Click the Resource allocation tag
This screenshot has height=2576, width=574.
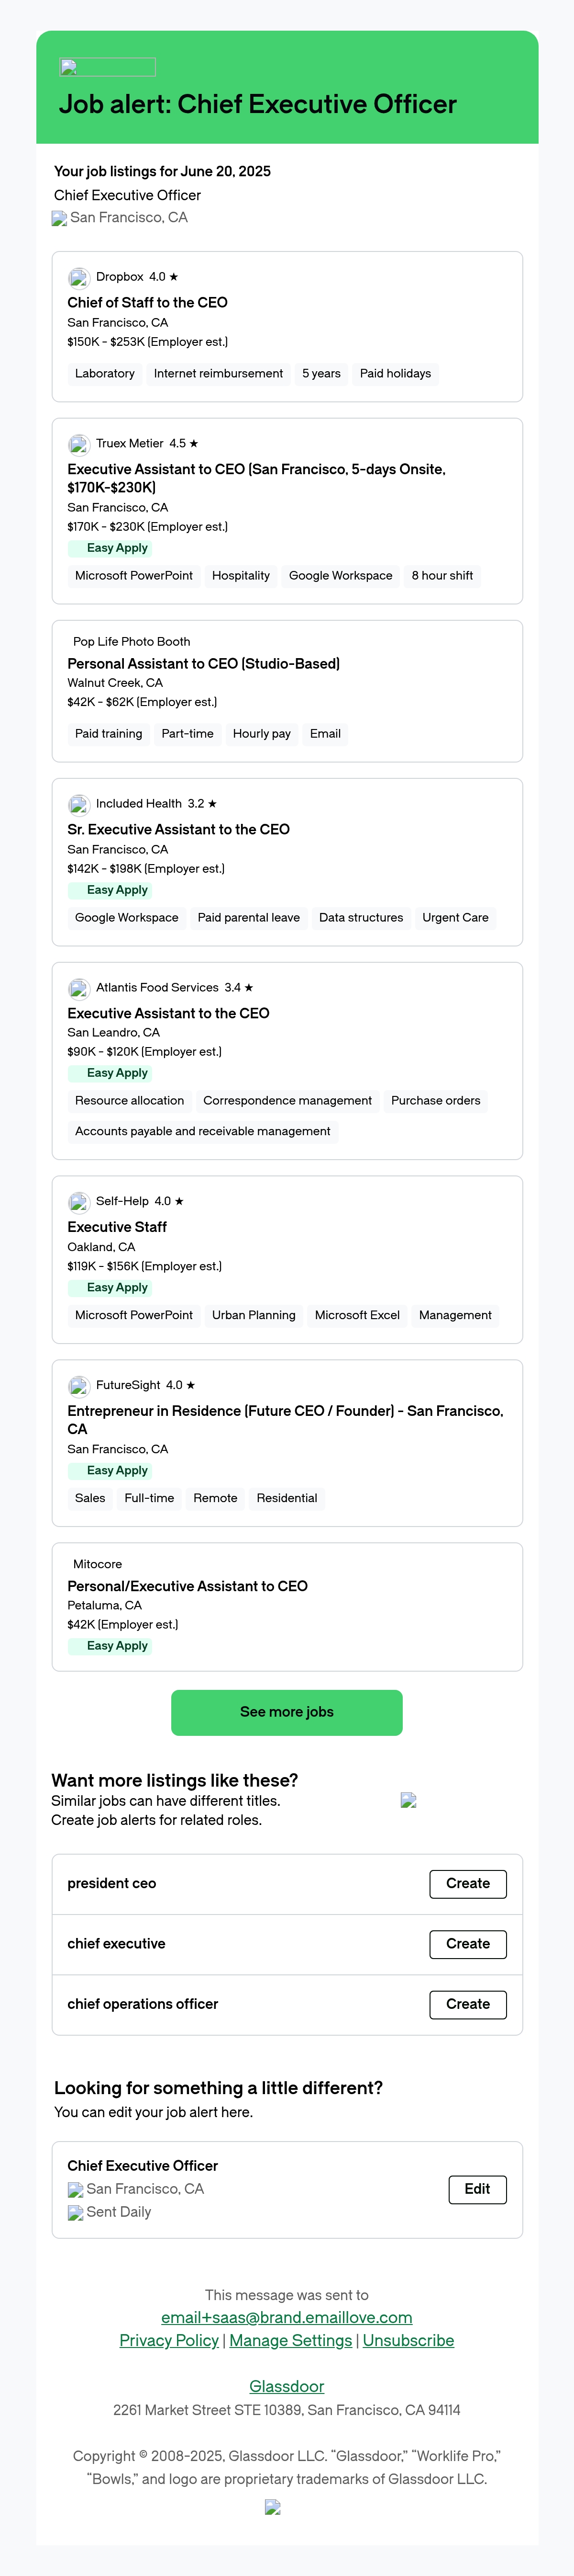pos(130,1101)
